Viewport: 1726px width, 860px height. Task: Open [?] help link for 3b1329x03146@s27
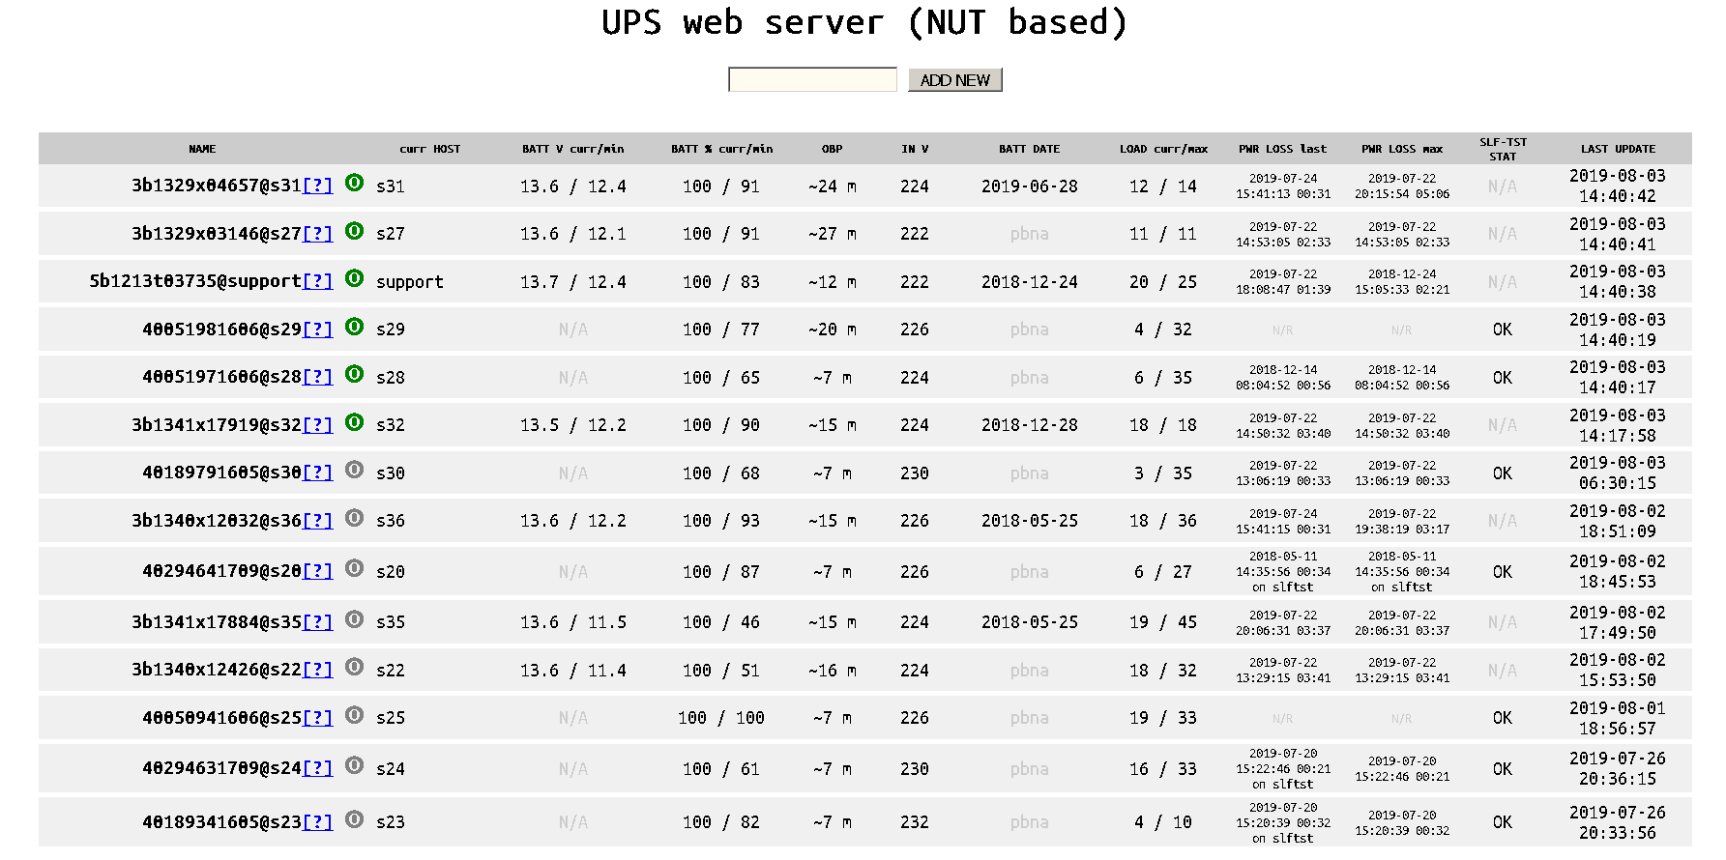[x=317, y=234]
